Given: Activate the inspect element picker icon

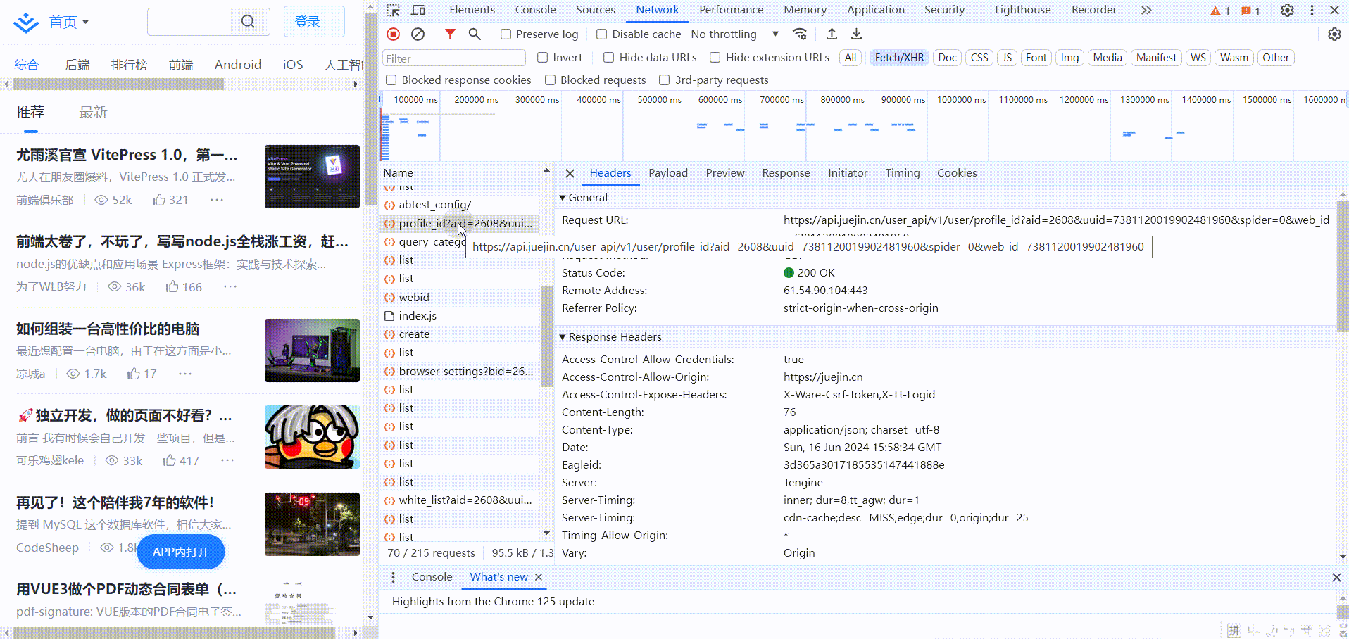Looking at the screenshot, I should coord(394,10).
